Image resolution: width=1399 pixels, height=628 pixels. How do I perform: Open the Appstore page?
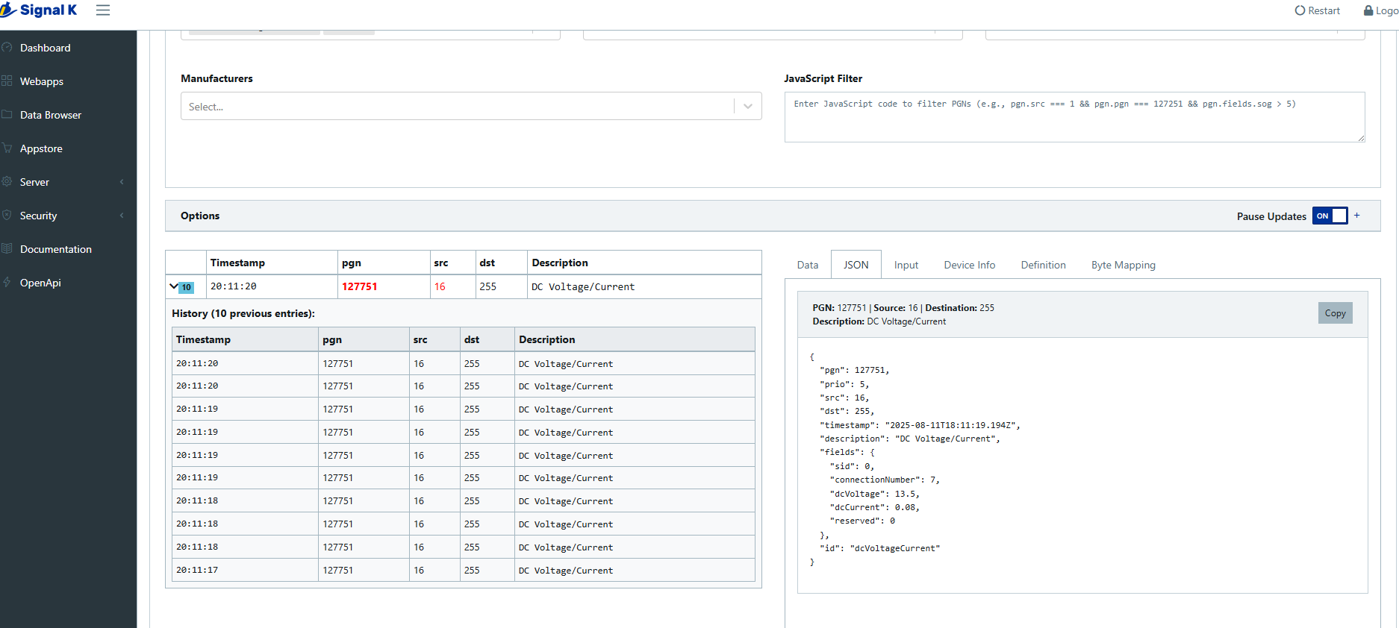tap(41, 148)
